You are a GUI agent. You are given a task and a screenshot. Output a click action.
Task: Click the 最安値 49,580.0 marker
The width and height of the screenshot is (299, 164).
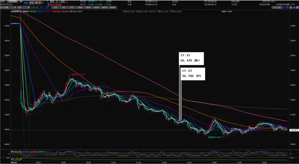pos(215,137)
